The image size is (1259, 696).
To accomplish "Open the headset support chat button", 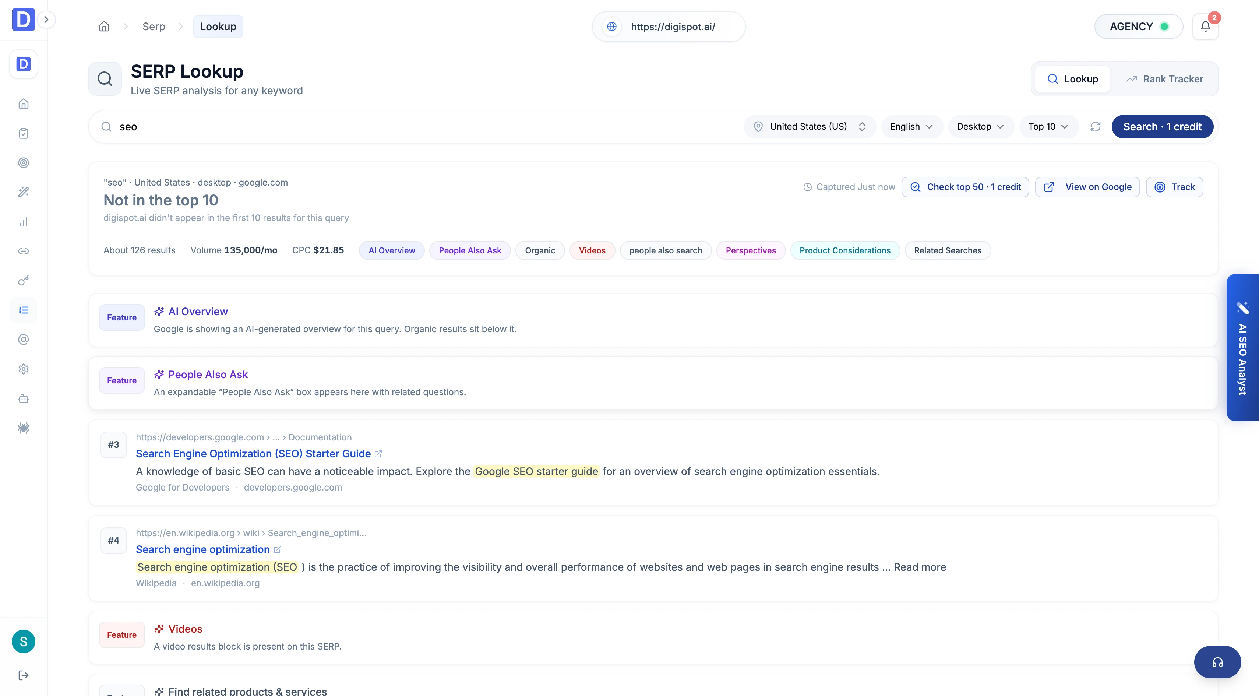I will [1217, 662].
